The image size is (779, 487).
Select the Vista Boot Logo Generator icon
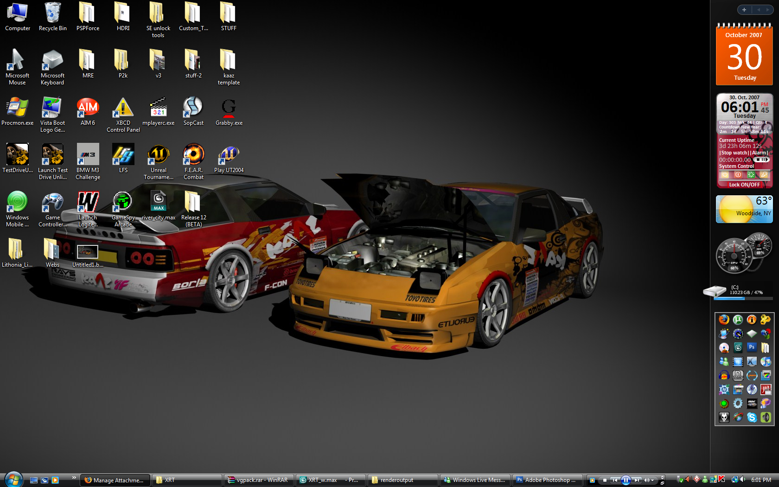pyautogui.click(x=52, y=115)
